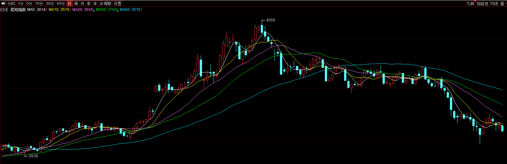Switch to 季 quarterly candles
Screen dimensions: 507x164
coord(89,4)
